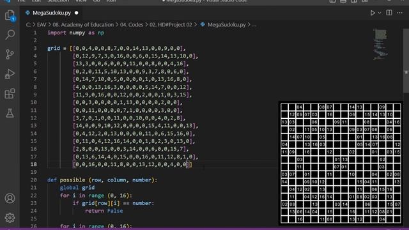Image resolution: width=409 pixels, height=230 pixels.
Task: Click the Python file icon on the MegaSudoku.py tab
Action: tap(27, 13)
